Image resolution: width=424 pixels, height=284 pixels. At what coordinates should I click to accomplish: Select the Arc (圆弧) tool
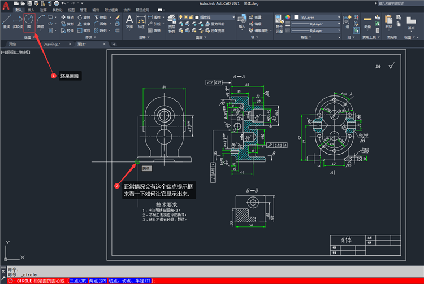tap(41, 21)
